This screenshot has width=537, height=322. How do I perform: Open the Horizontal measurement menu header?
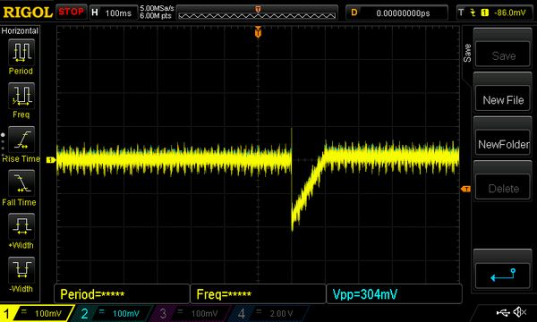pyautogui.click(x=20, y=30)
